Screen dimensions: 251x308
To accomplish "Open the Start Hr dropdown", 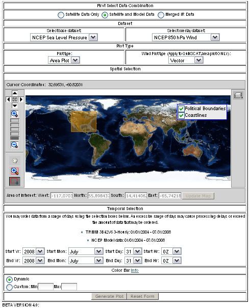I will tap(171, 251).
